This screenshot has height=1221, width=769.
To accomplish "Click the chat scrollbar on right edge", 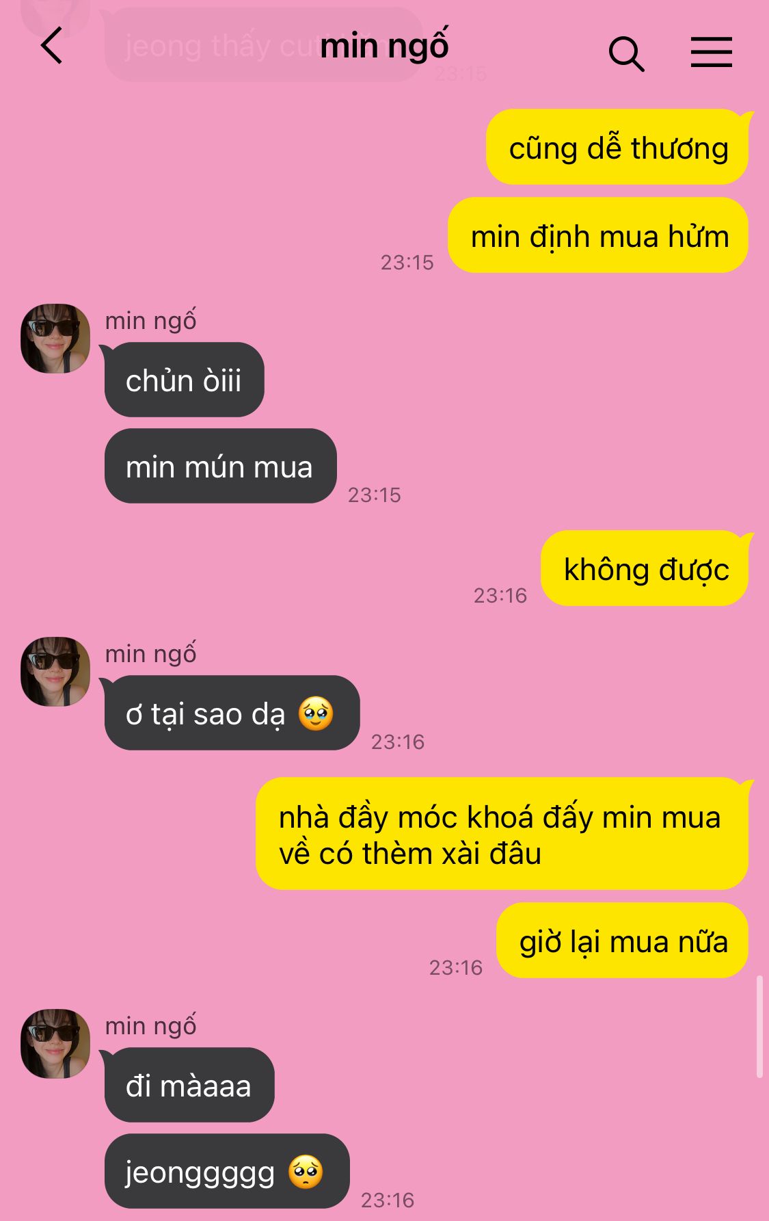I will pos(759,1027).
